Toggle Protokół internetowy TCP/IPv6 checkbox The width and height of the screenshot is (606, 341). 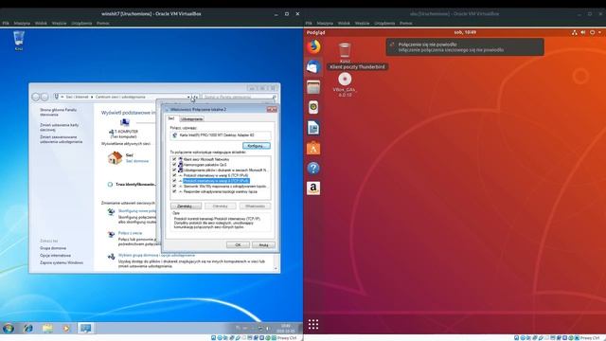174,175
